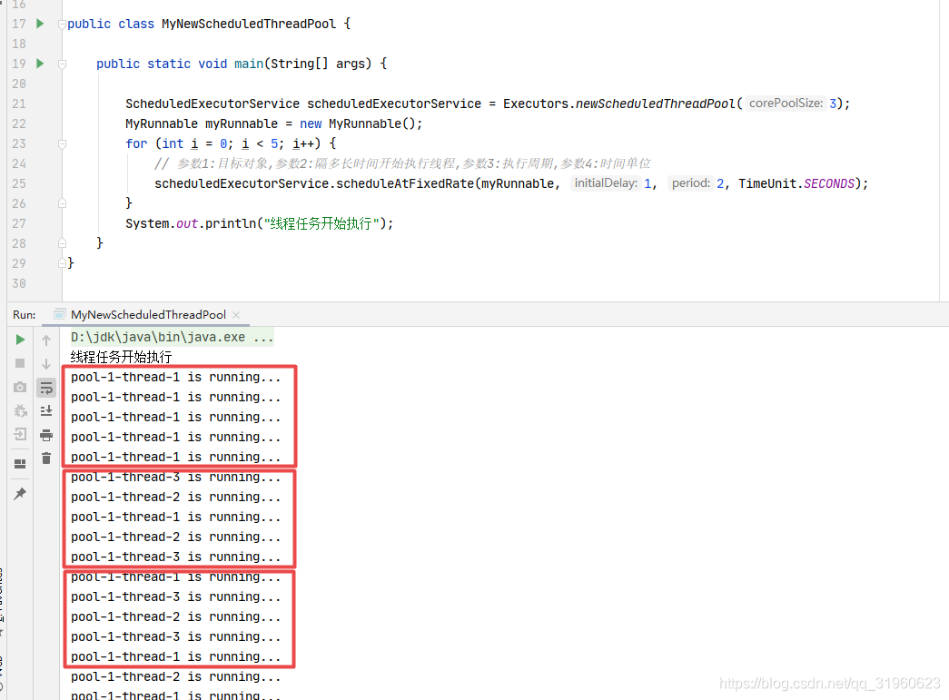This screenshot has height=700, width=949.
Task: Click the class name MyNewScheduledThreadPool in code
Action: point(249,24)
